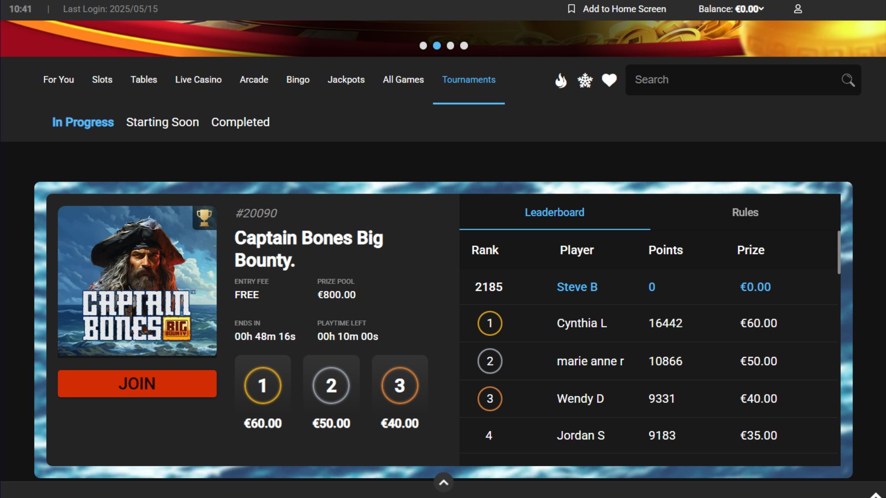Click the search magnifier icon
The image size is (886, 498).
coord(848,80)
